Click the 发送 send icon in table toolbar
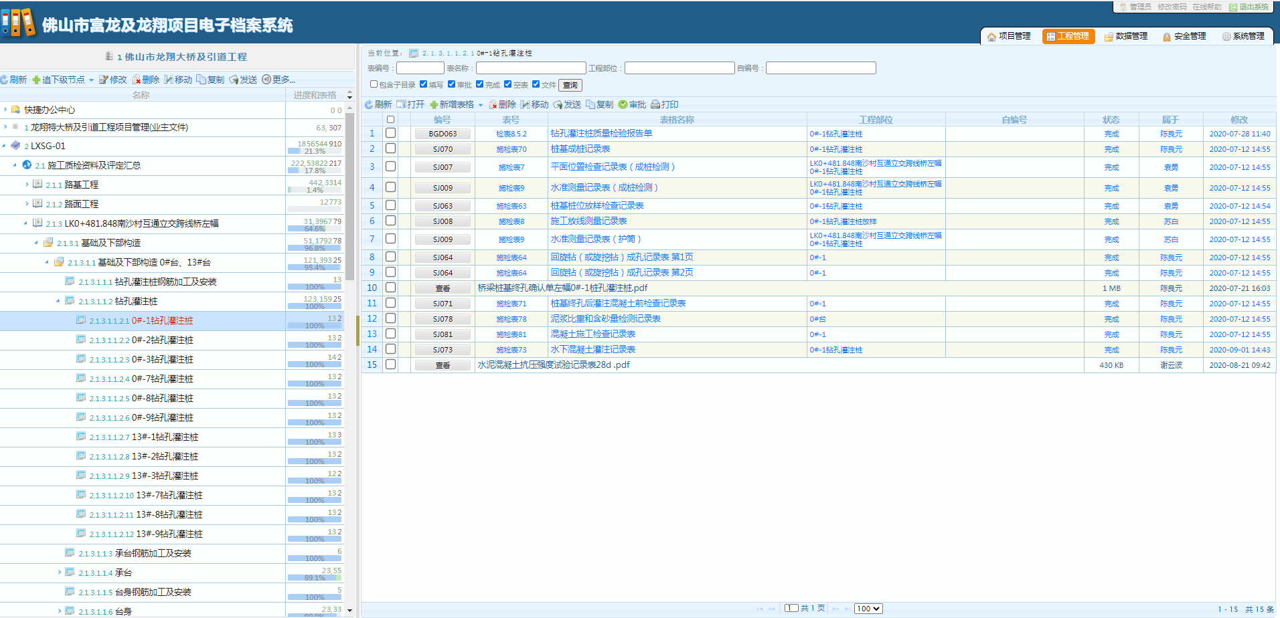 (558, 104)
